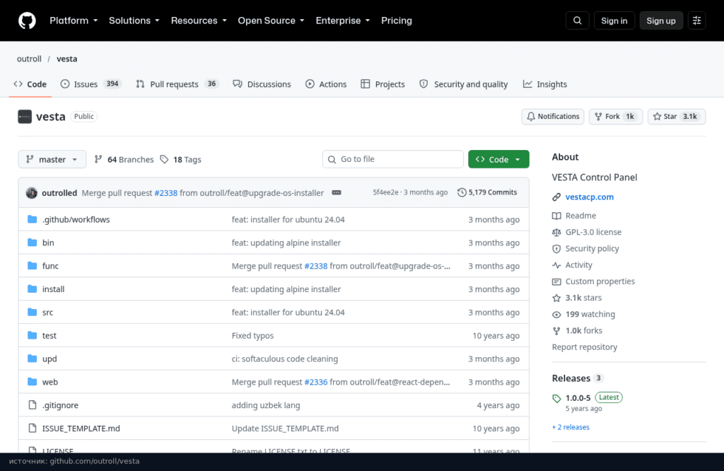
Task: Click the func folder icon
Action: [x=32, y=265]
